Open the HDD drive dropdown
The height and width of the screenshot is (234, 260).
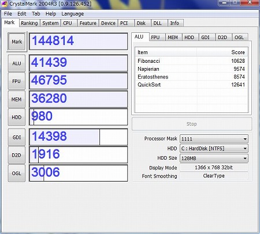point(214,148)
